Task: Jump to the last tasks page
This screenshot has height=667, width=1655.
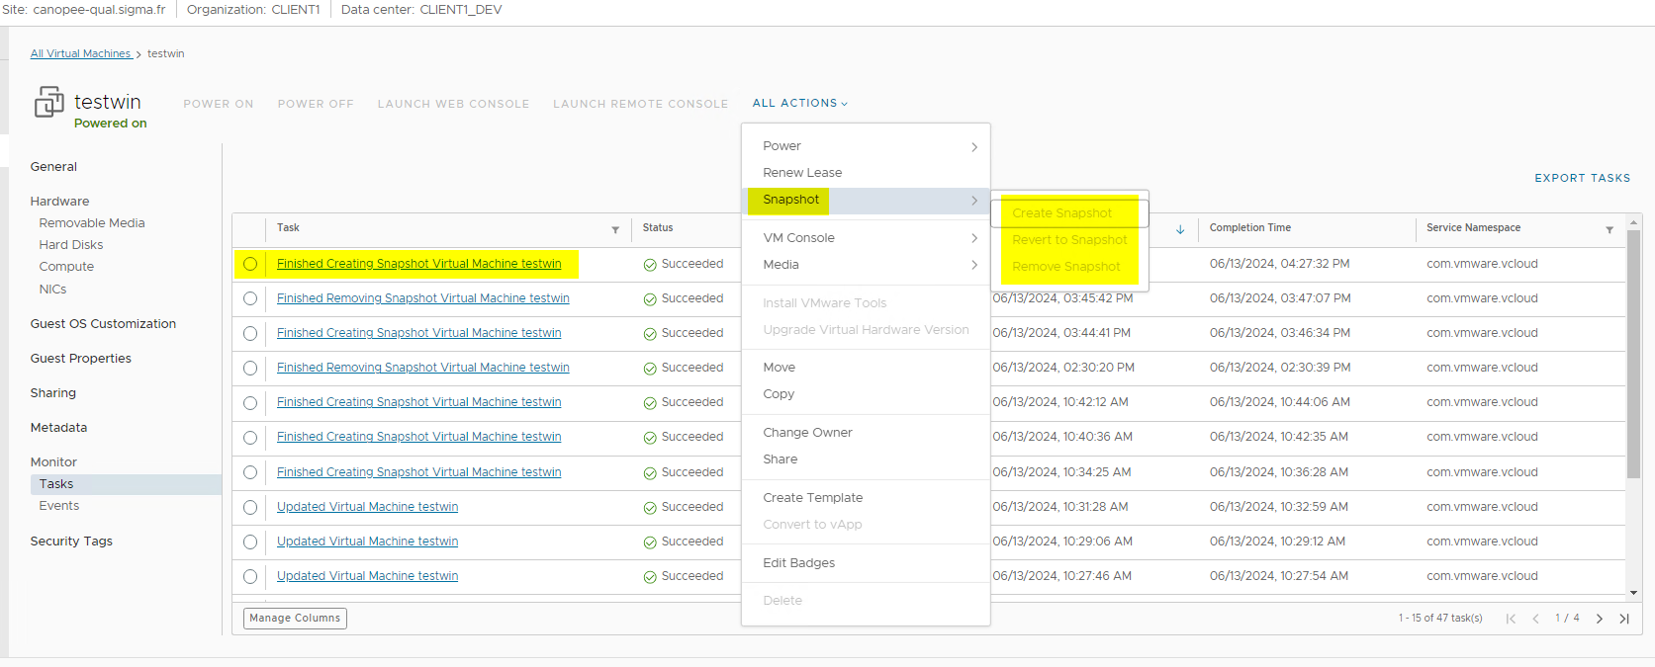Action: point(1624,619)
